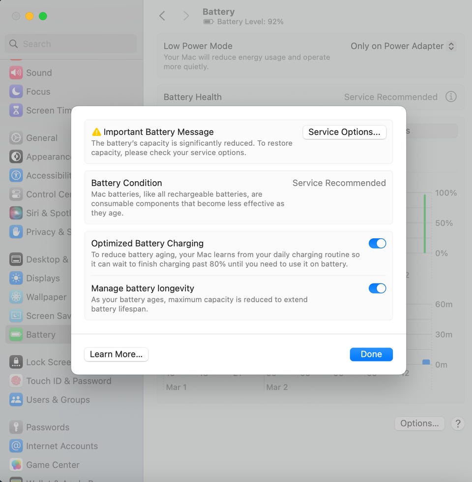Click the Appearance icon in the sidebar
The height and width of the screenshot is (482, 472).
point(16,157)
